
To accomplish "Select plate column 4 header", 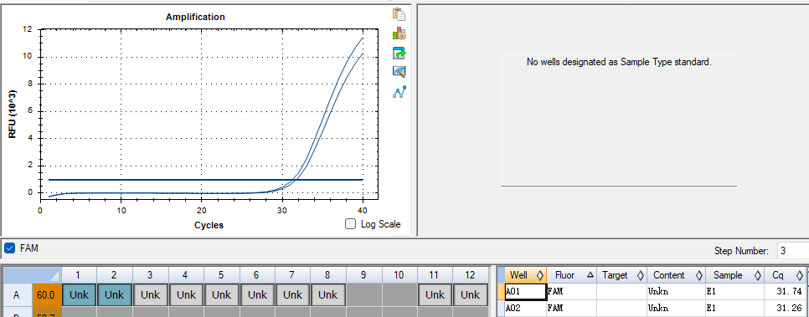I will tap(186, 275).
